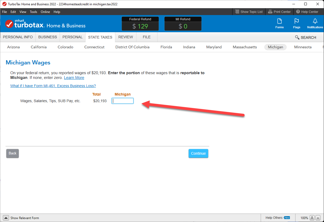Open Show Topic List
324x222 pixels.
249,12
